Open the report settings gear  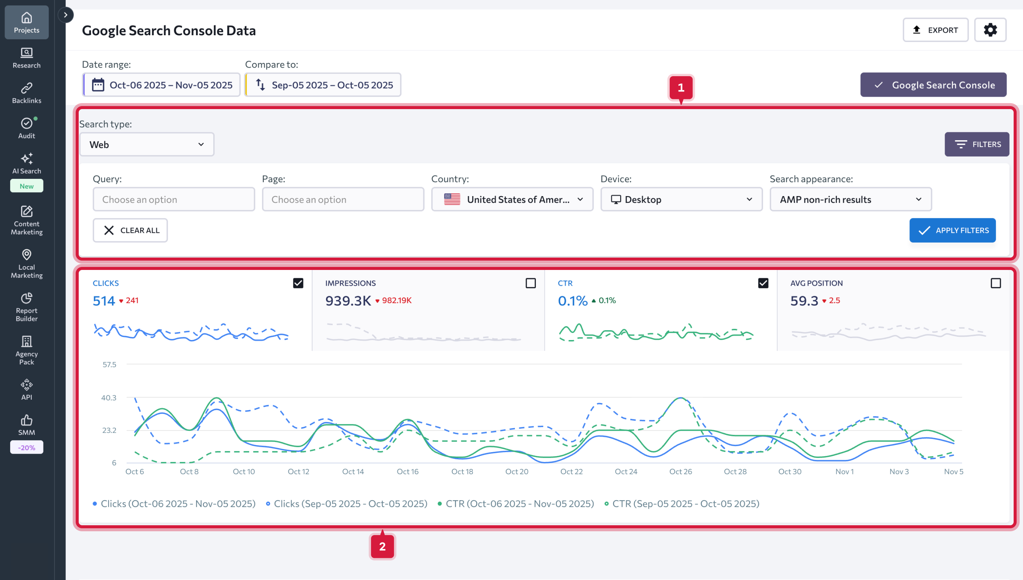(x=991, y=30)
